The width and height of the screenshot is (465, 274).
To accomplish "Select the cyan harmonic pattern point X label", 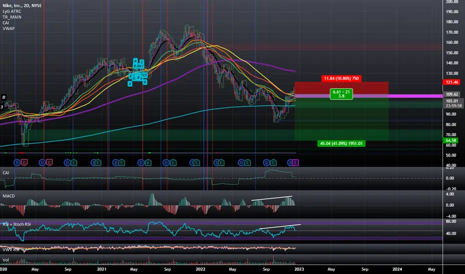I will click(130, 84).
